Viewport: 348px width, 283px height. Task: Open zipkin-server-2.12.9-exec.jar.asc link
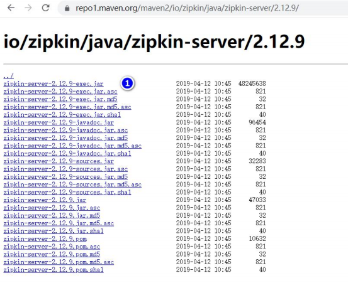coord(60,92)
